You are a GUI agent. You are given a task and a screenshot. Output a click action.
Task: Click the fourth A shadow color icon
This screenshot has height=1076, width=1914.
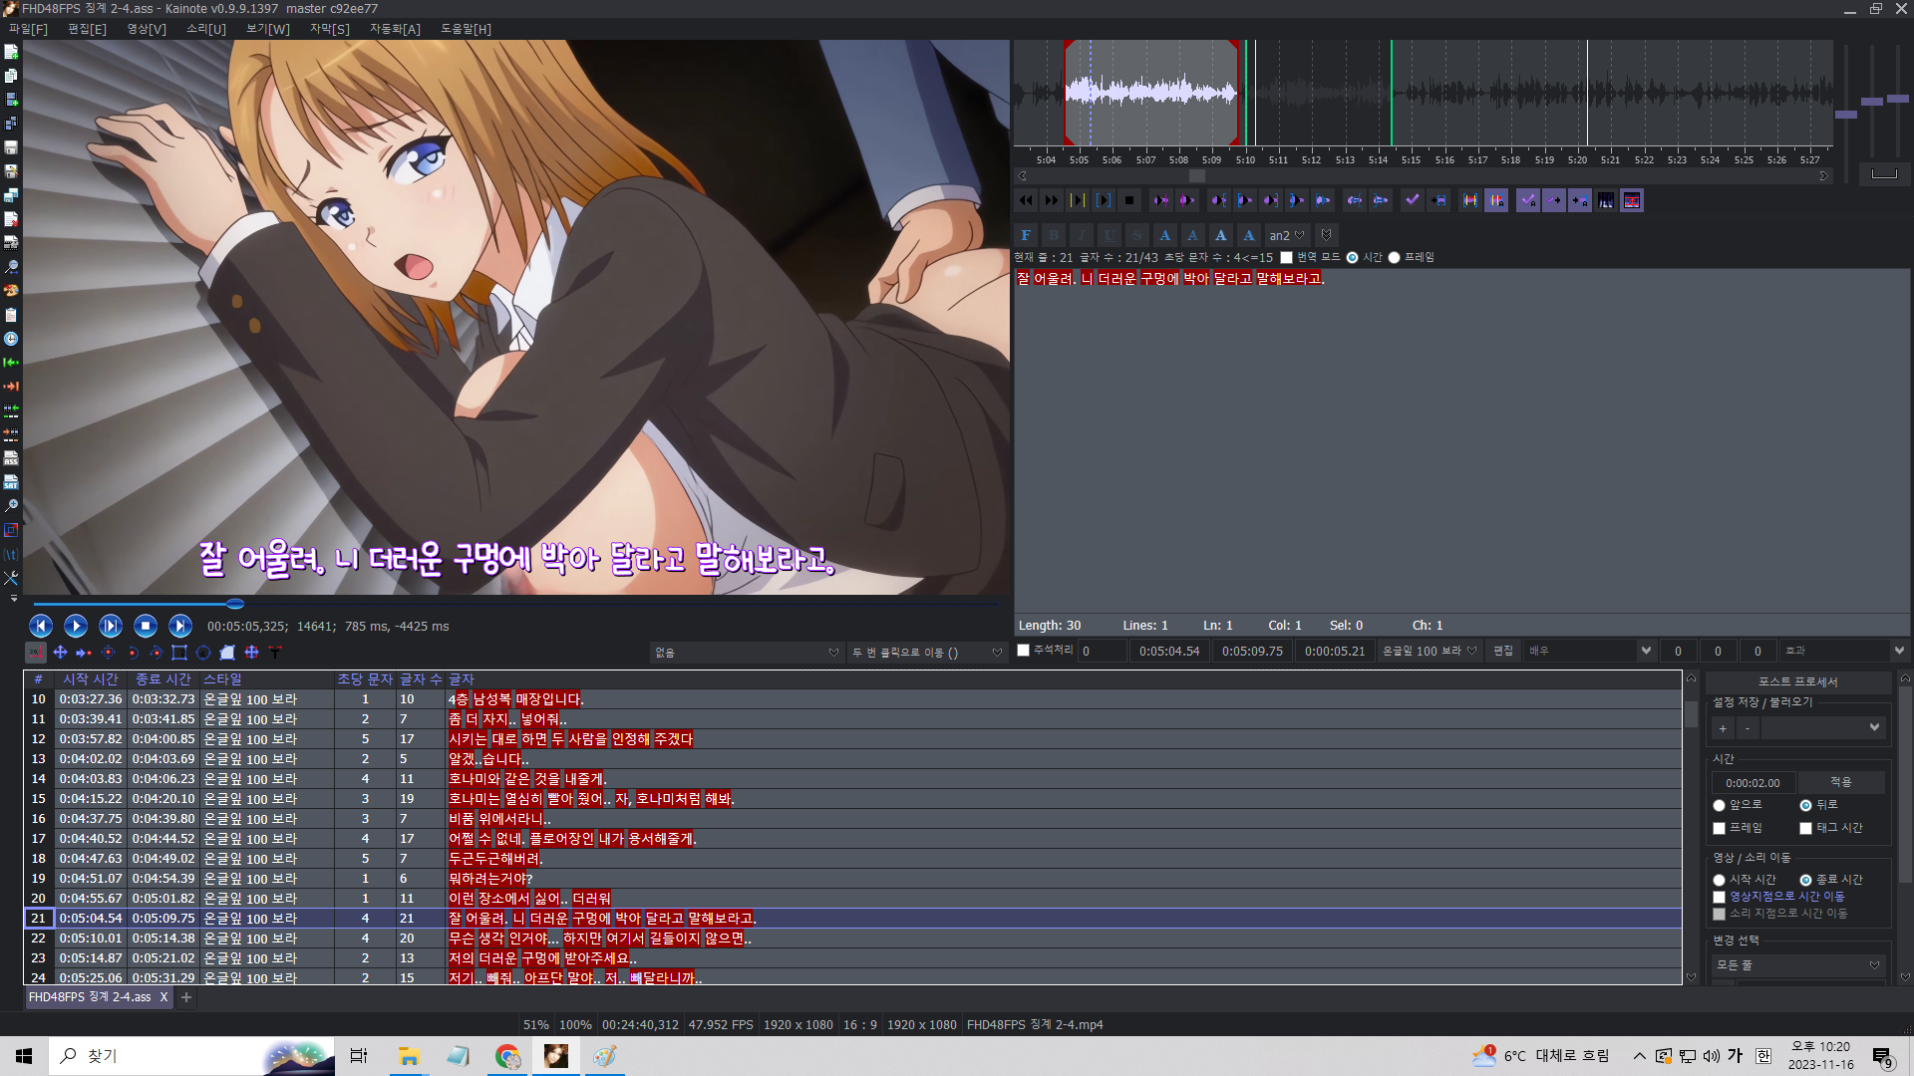coord(1249,235)
